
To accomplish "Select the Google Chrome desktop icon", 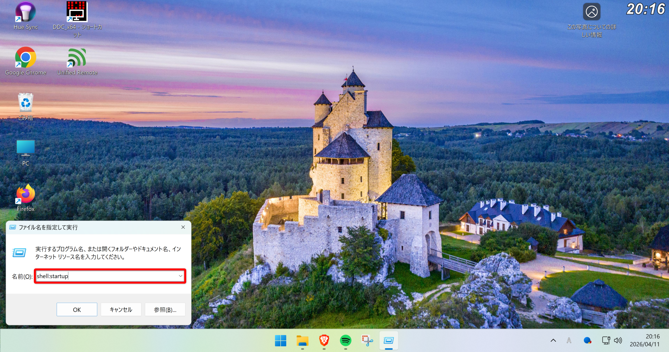I will [25, 57].
